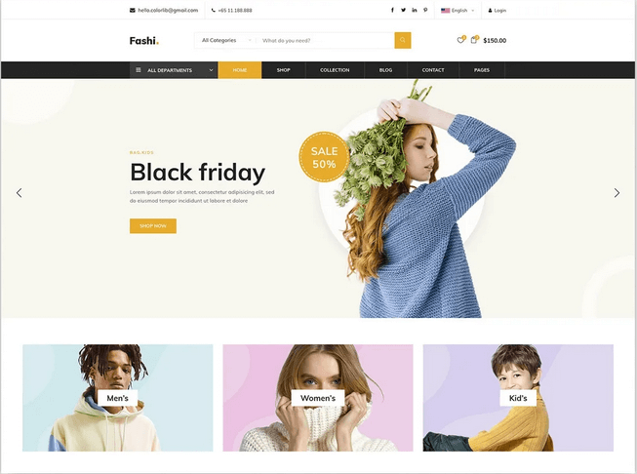Open the Pinterest social icon
Viewport: 637px width, 474px height.
coord(425,10)
